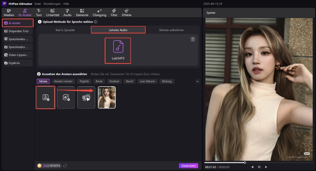Select the Täglich avatar category
The image size is (316, 171).
pos(84,81)
